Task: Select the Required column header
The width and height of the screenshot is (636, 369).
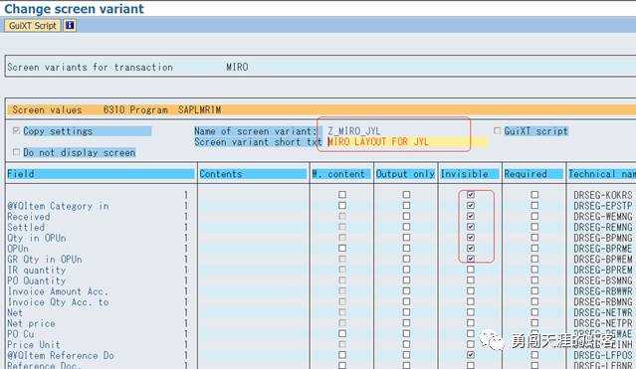Action: tap(533, 174)
